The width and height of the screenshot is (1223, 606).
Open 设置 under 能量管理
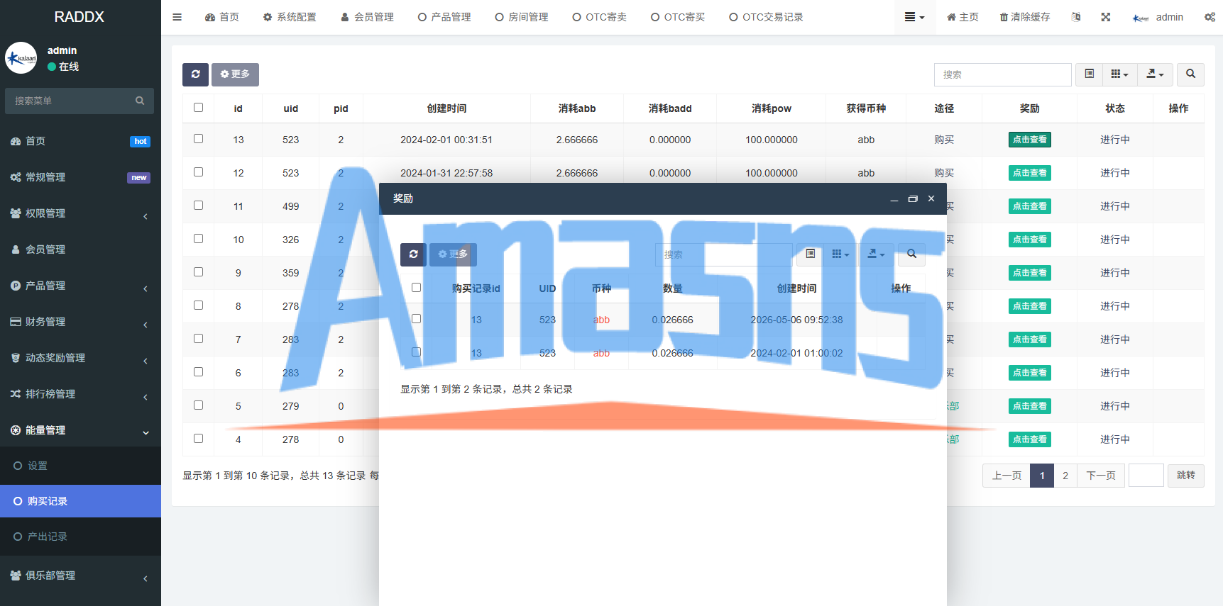click(x=80, y=466)
